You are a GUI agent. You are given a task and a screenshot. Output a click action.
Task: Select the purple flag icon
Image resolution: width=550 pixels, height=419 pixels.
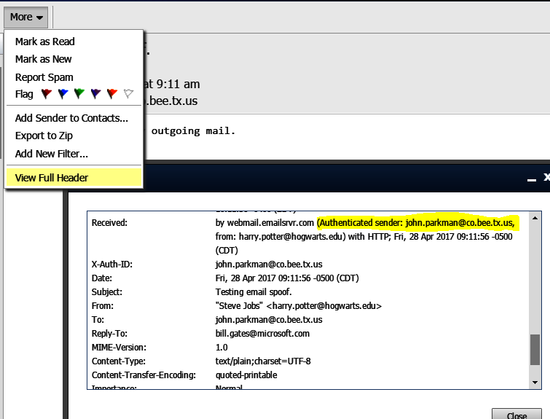pyautogui.click(x=95, y=94)
